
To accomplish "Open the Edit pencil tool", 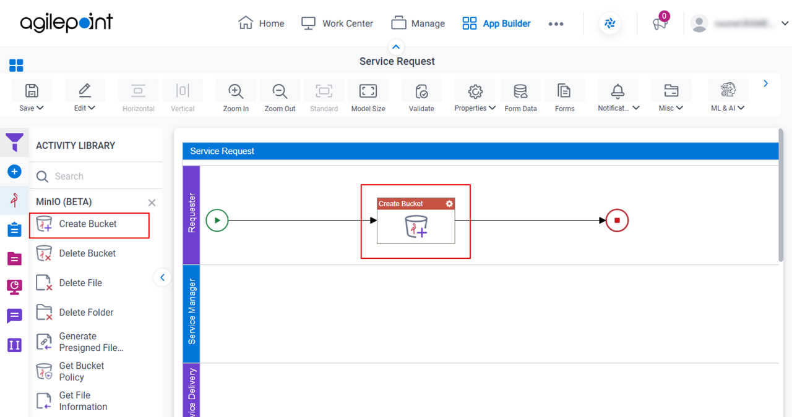I will click(x=85, y=91).
